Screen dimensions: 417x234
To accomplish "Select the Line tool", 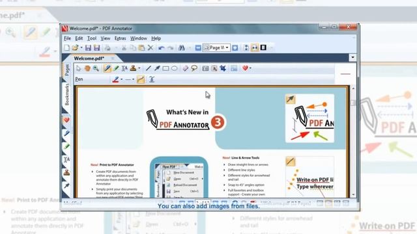I will point(149,68).
